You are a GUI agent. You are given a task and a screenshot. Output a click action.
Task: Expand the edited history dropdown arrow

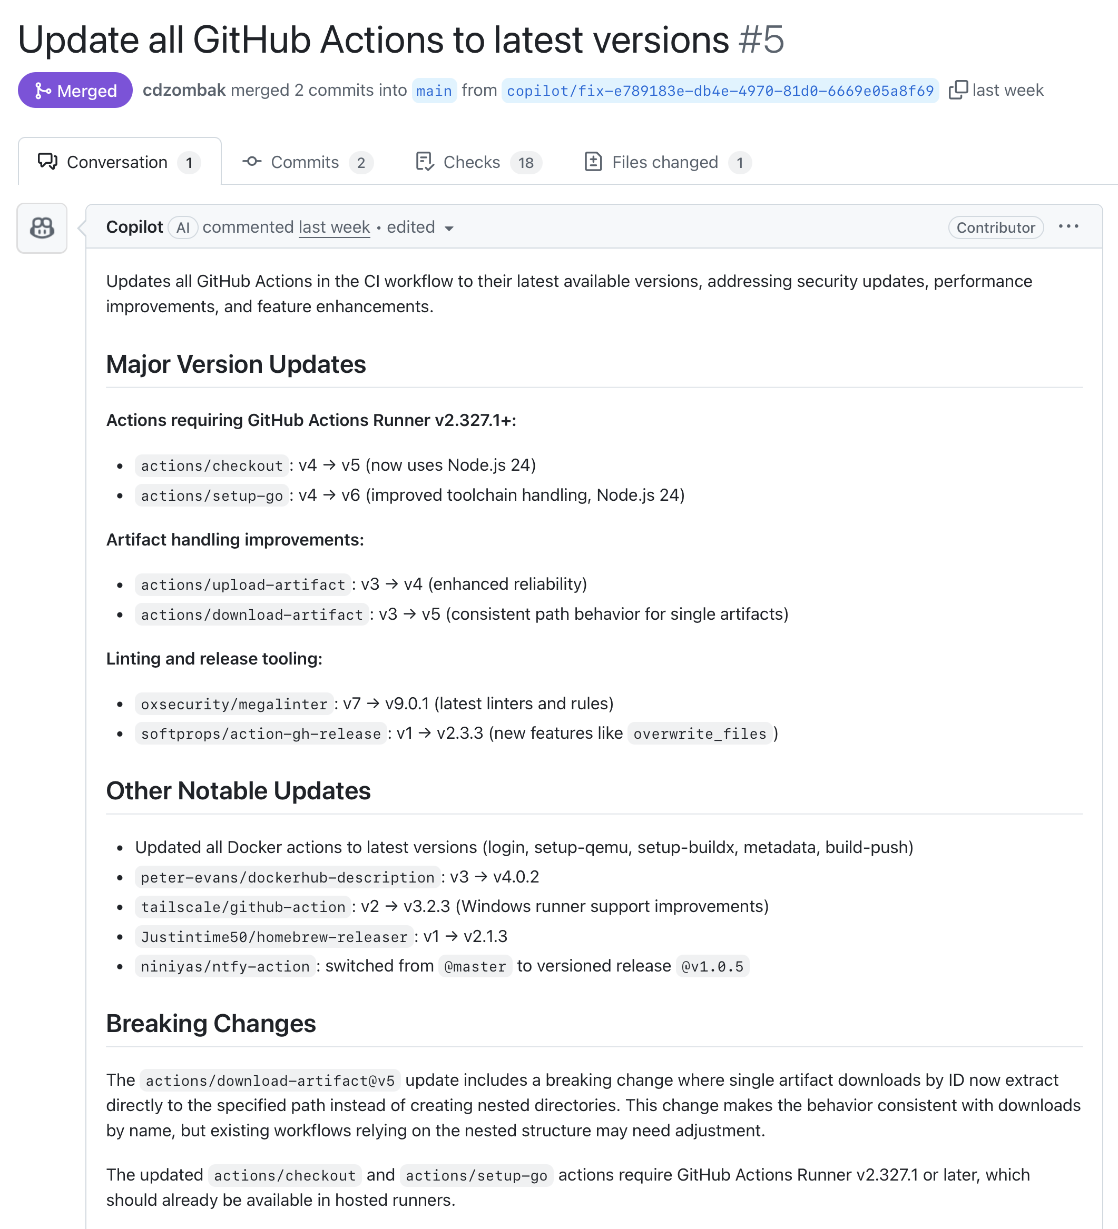pyautogui.click(x=449, y=229)
